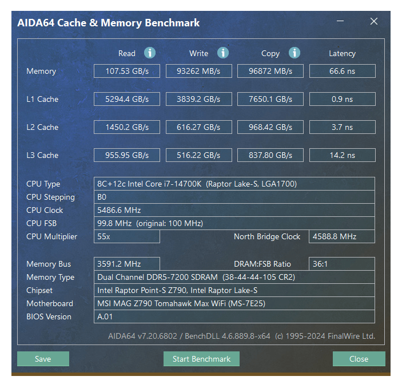
Task: Click the AIDA64 Cache & Memory Benchmark title
Action: (x=109, y=23)
